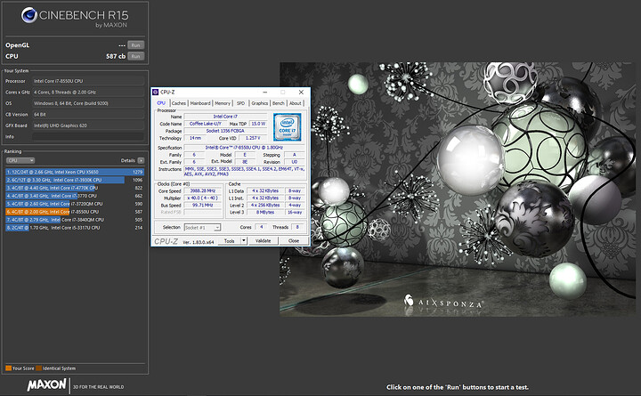This screenshot has width=641, height=396.
Task: Select the Core i5-3317U ranking entry
Action: 75,228
